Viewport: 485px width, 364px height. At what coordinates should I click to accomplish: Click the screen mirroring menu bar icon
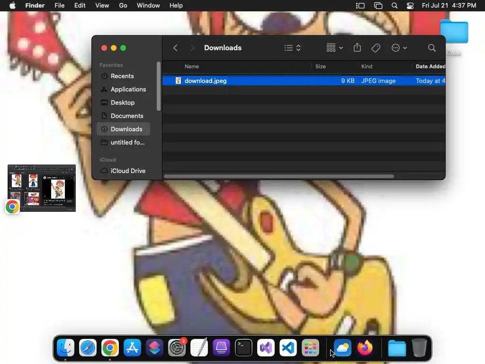(x=378, y=6)
